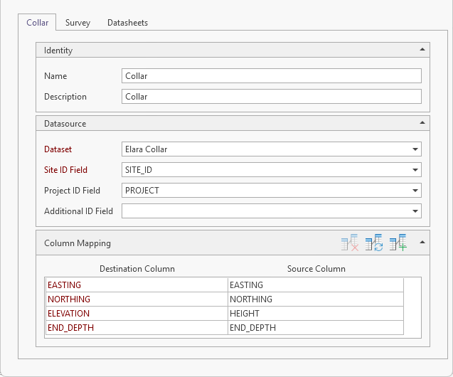Image resolution: width=453 pixels, height=377 pixels.
Task: Click the Description text field
Action: [271, 97]
